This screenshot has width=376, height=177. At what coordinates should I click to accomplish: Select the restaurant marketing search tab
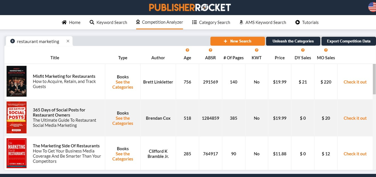39,41
